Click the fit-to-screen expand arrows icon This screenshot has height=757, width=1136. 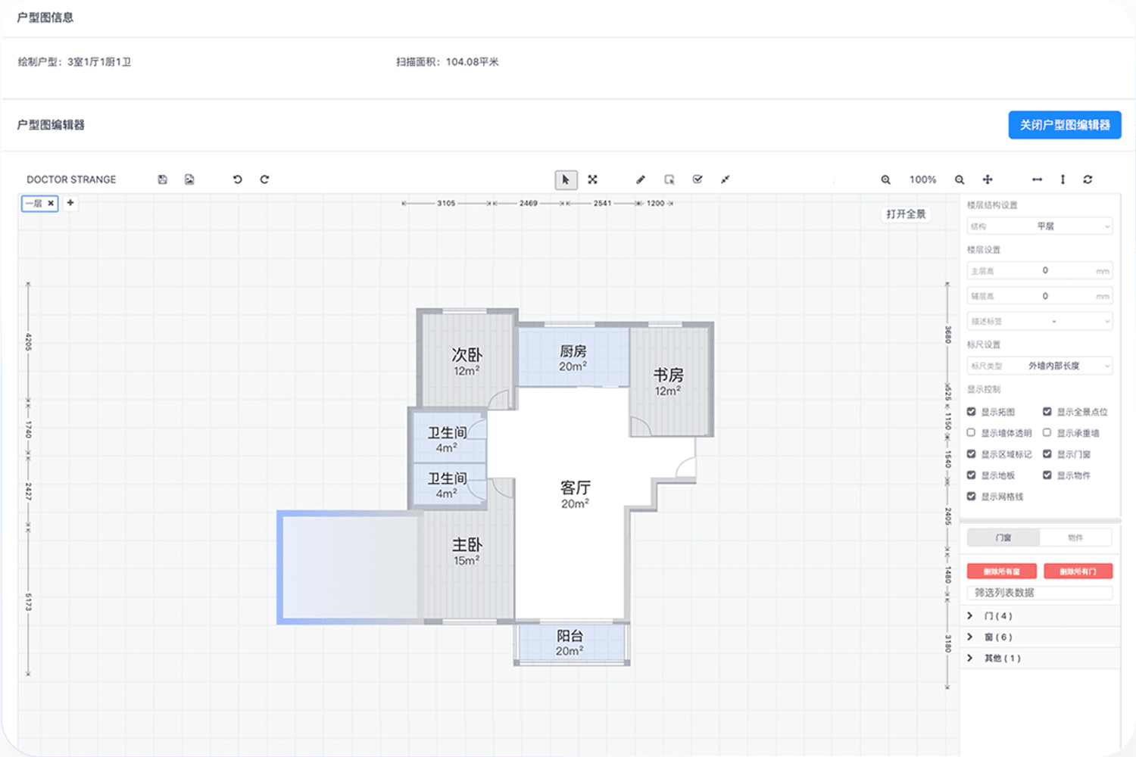[x=593, y=179]
